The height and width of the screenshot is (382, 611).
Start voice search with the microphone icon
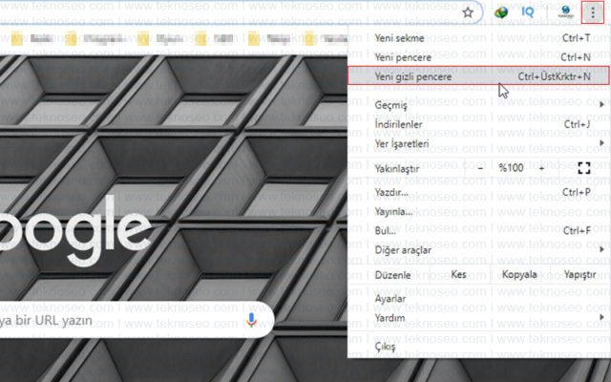(251, 321)
